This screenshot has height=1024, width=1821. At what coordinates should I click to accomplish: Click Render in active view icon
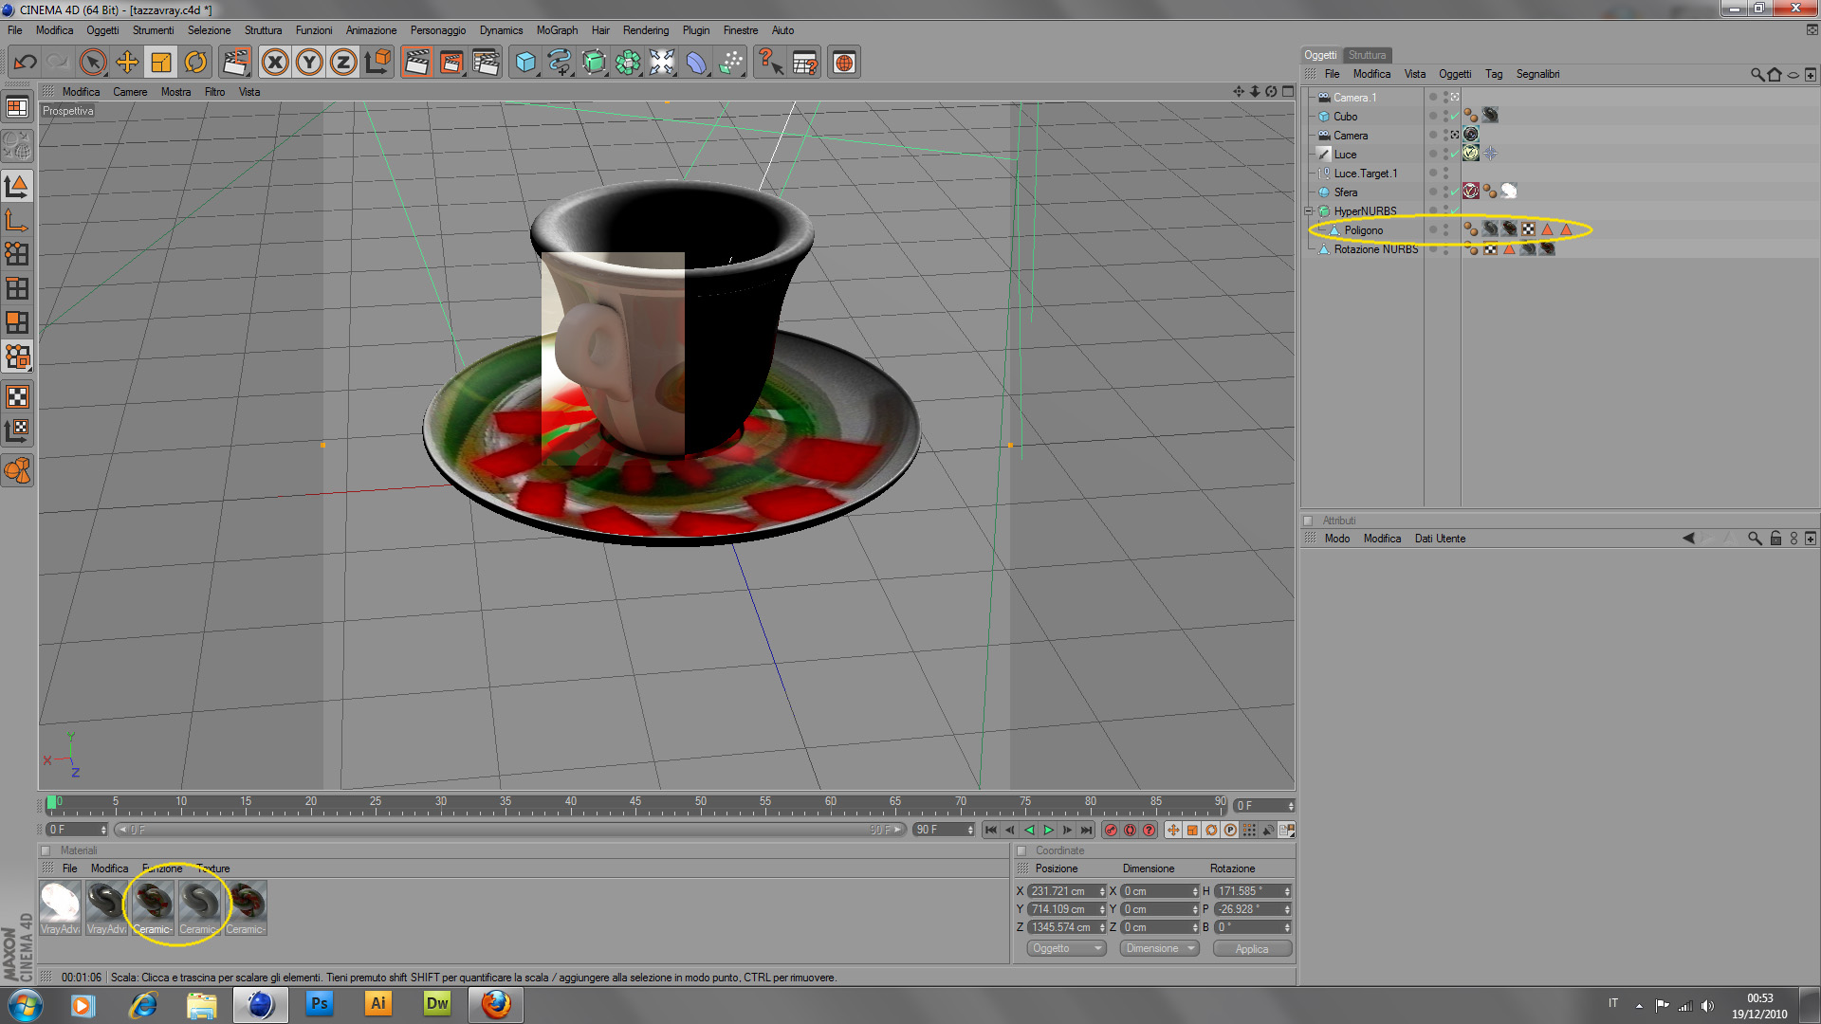[x=416, y=63]
